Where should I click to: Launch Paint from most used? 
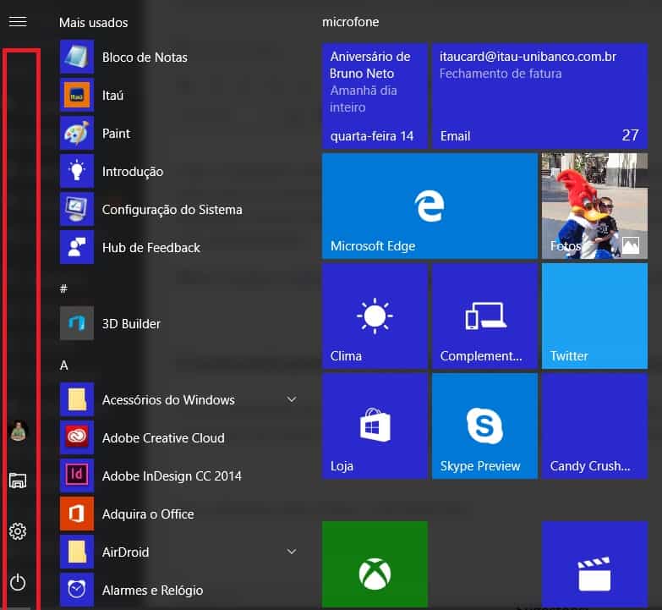(77, 133)
